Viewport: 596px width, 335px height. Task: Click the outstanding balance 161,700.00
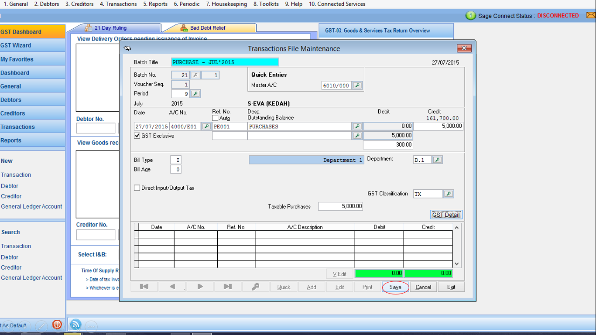click(x=442, y=118)
